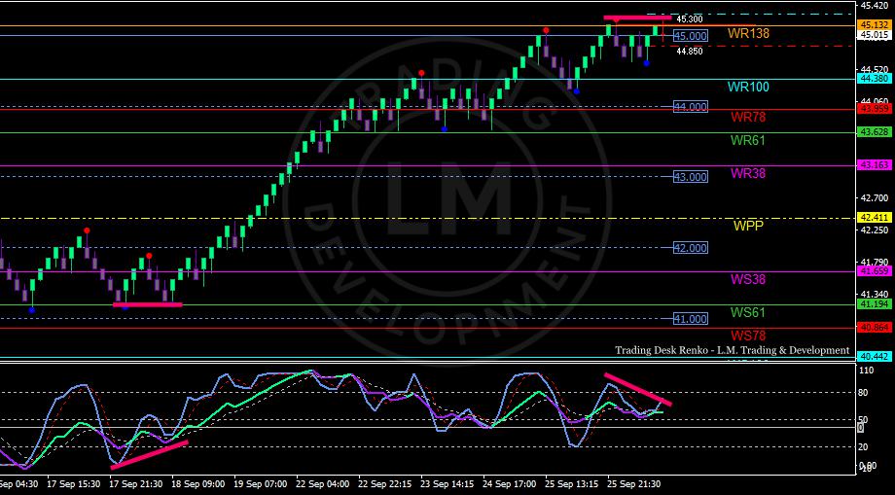Select the WR100 resistance level label

pos(748,88)
